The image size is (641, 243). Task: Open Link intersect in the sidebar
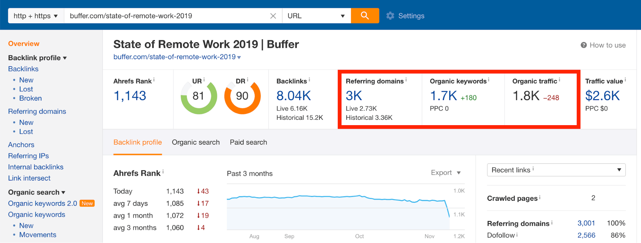pos(29,178)
